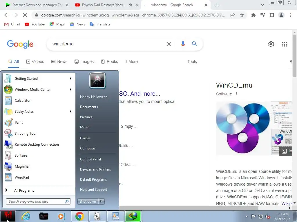Click the Tools search button
The width and height of the screenshot is (297, 222).
click(192, 62)
